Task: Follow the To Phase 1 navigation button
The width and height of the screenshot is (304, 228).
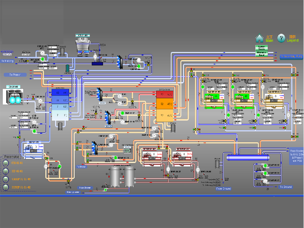Action: 15,74
